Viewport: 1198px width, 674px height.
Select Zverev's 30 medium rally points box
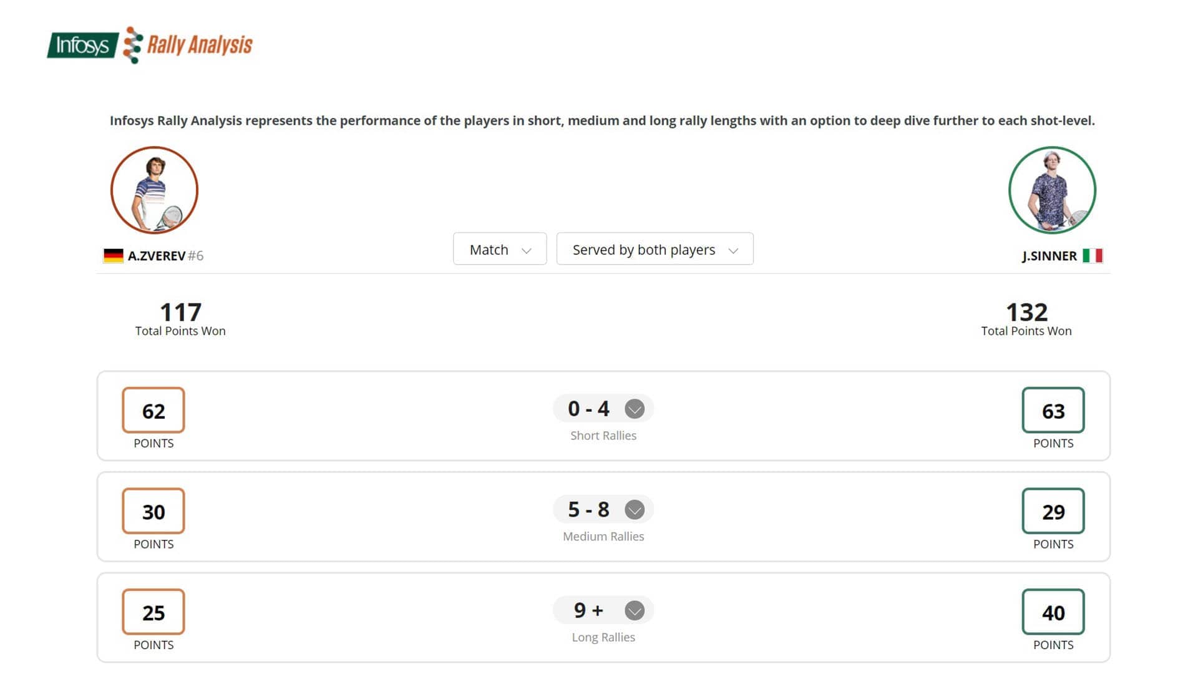pyautogui.click(x=153, y=511)
